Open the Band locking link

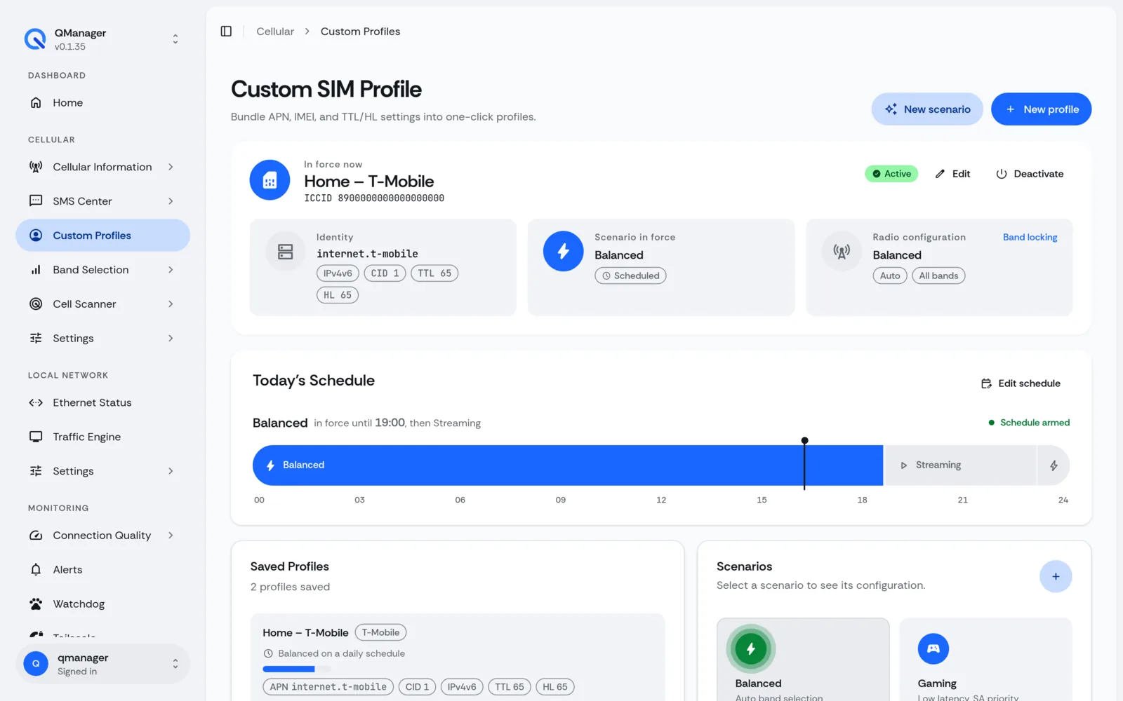pos(1030,238)
